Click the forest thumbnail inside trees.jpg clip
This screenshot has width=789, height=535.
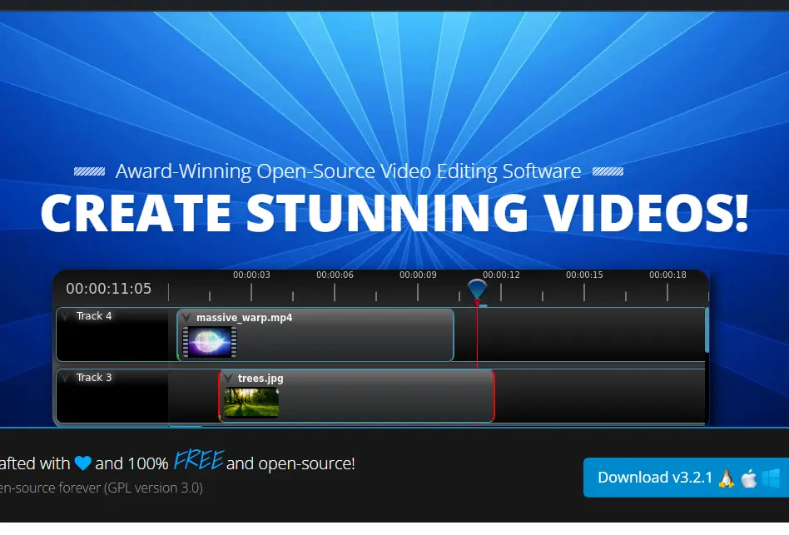251,402
